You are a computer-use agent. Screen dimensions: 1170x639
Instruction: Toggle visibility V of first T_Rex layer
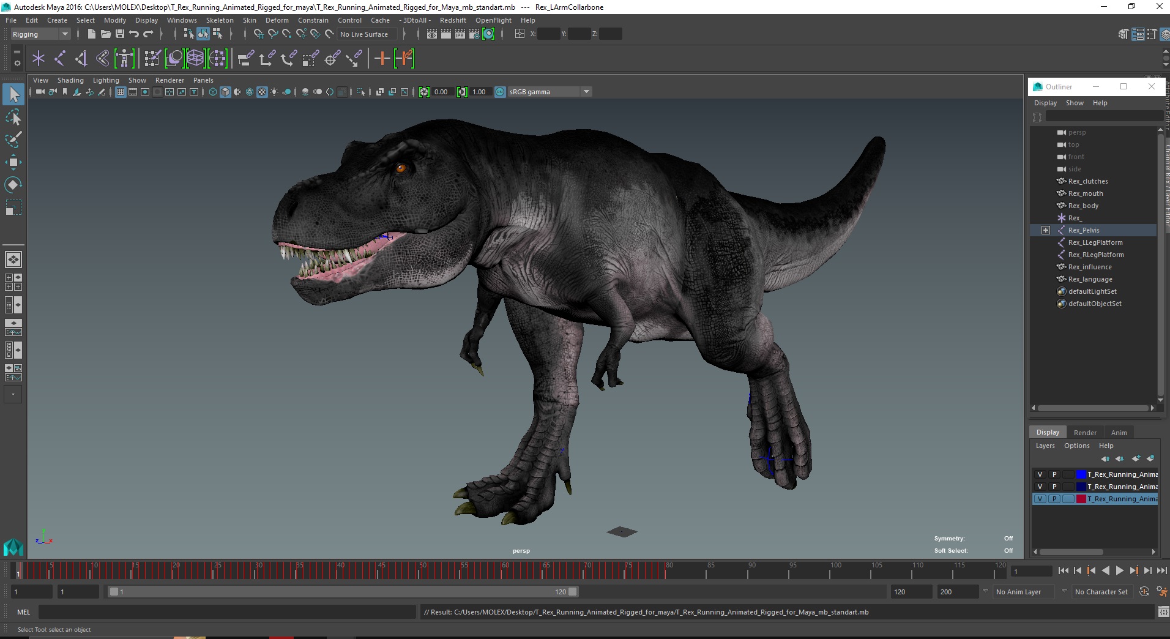(x=1040, y=474)
